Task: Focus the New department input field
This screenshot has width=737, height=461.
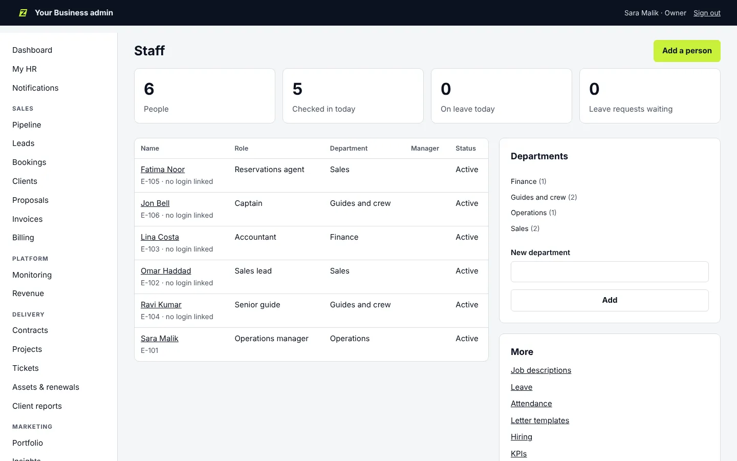Action: 610,271
